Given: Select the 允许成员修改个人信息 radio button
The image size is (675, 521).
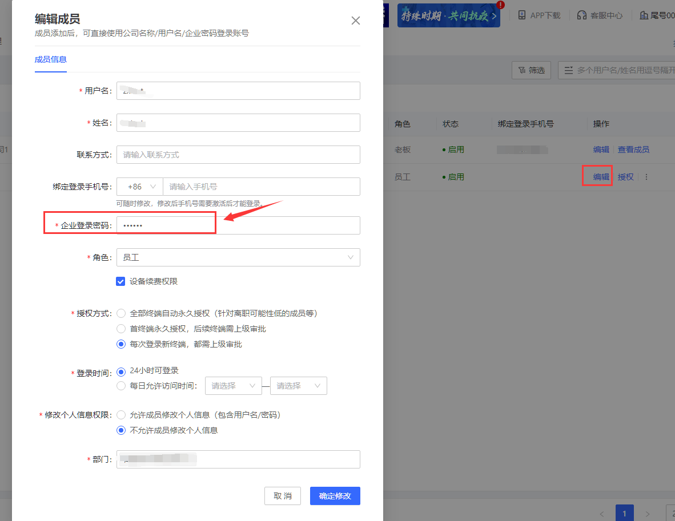Looking at the screenshot, I should (120, 415).
